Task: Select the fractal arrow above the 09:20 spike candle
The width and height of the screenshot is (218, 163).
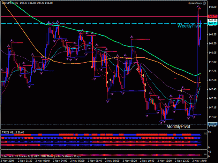Action: coord(131,37)
